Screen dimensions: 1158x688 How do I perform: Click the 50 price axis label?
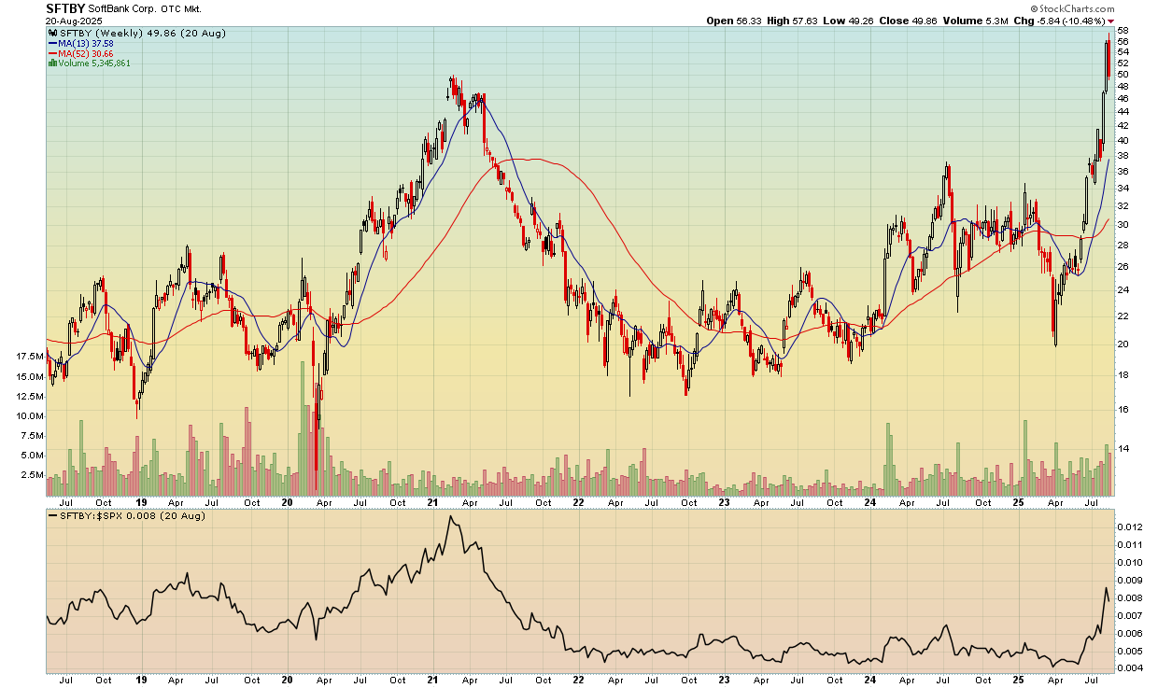[1123, 75]
